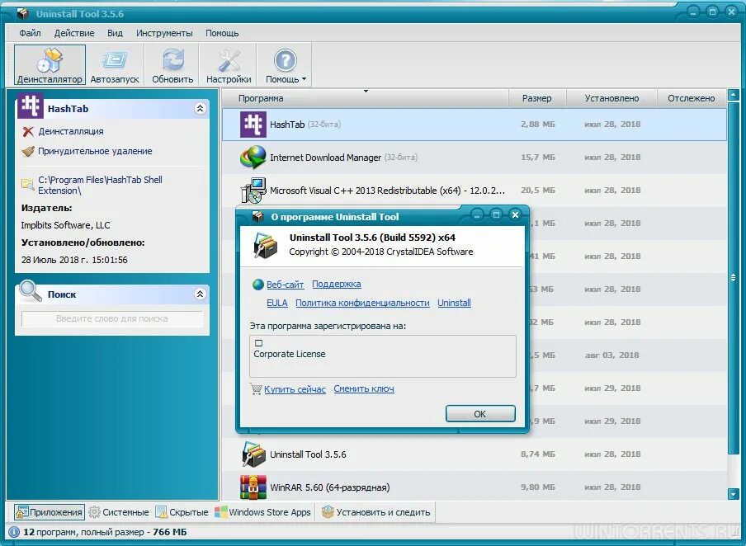The height and width of the screenshot is (546, 746).
Task: Select the WinRAR 5.60 list icon
Action: pyautogui.click(x=253, y=487)
